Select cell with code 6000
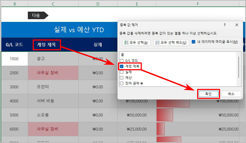 click(x=15, y=129)
